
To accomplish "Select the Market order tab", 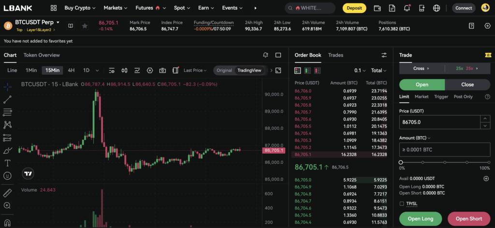I will (422, 97).
